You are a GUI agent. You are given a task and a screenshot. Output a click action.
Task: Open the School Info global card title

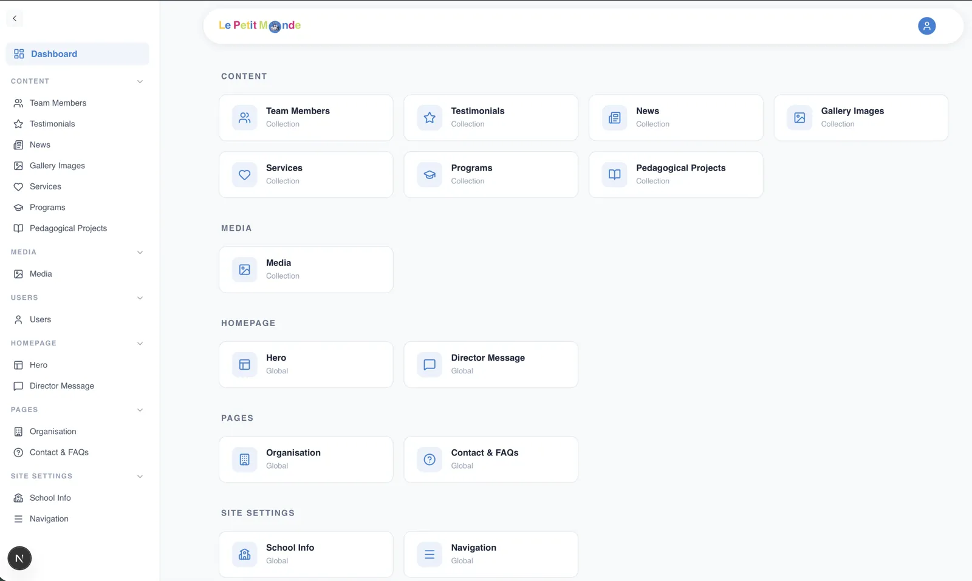click(x=290, y=548)
